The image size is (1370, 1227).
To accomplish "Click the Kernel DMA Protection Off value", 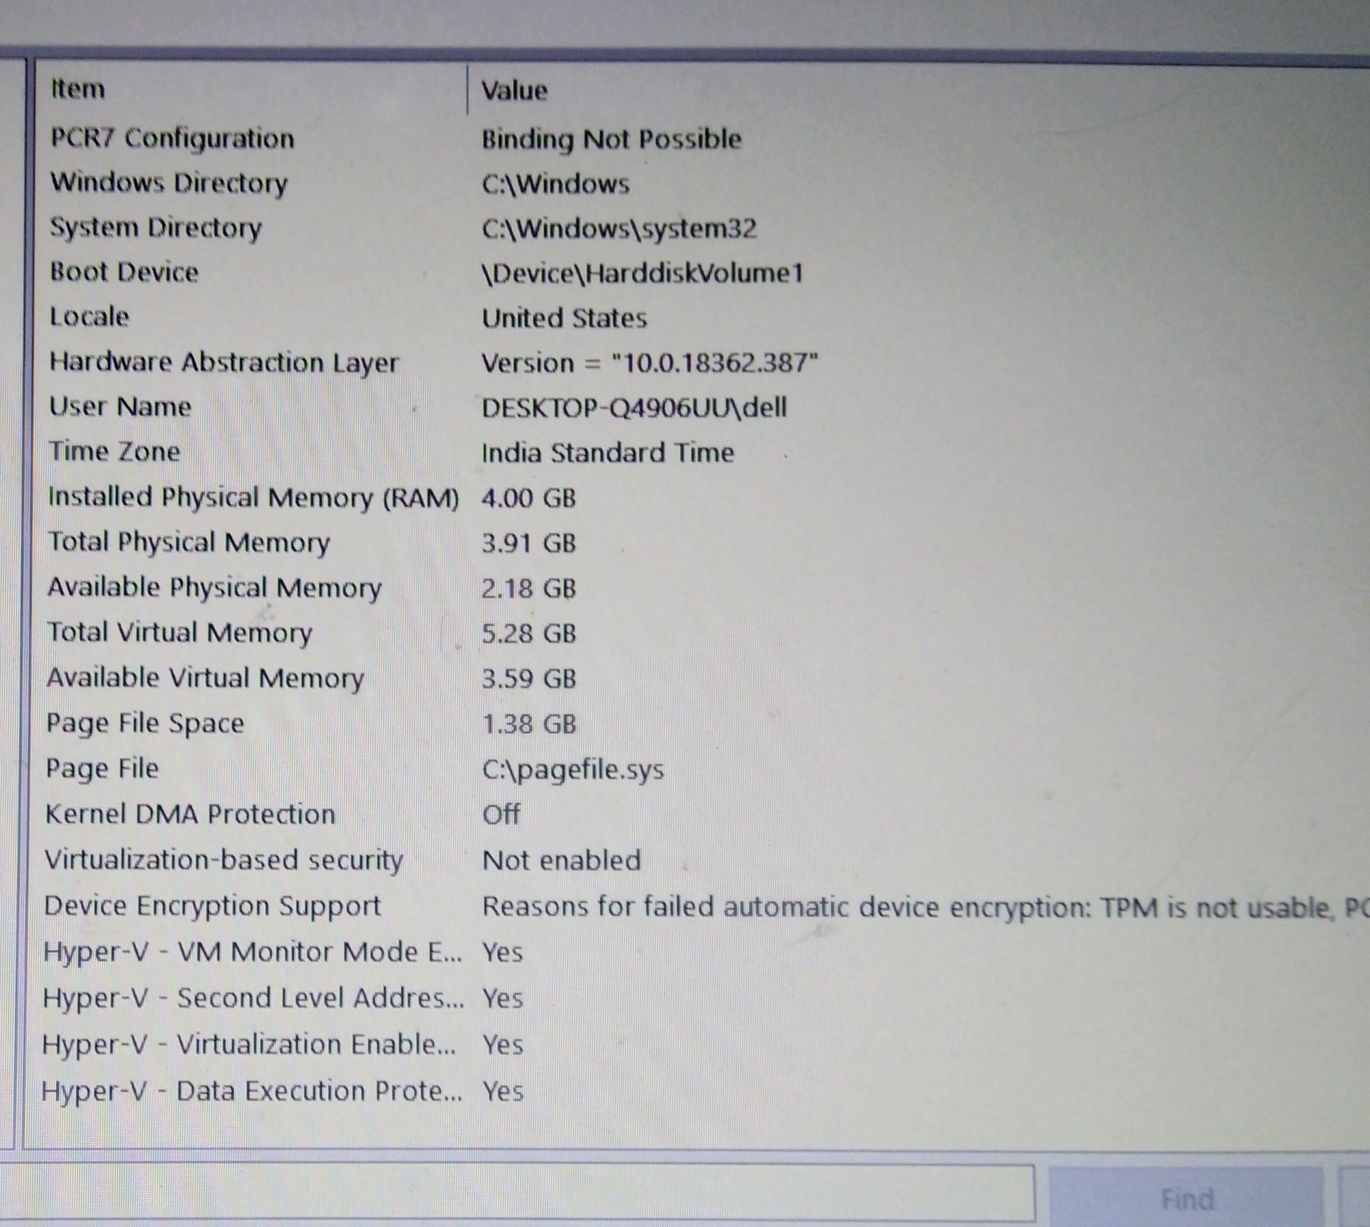I will 501,815.
